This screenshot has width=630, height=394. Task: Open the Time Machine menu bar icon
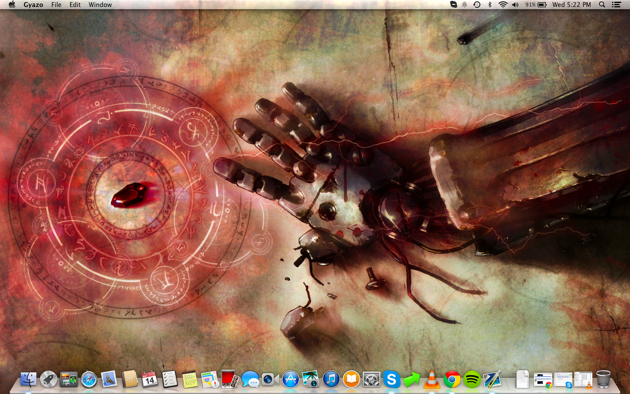pos(477,5)
